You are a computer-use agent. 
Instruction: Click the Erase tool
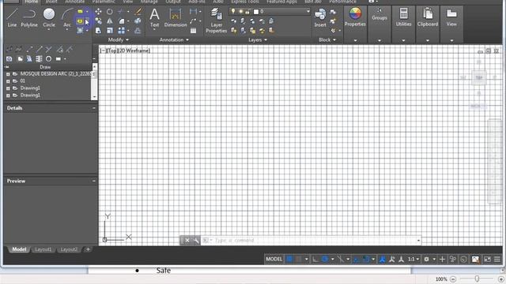tap(138, 12)
